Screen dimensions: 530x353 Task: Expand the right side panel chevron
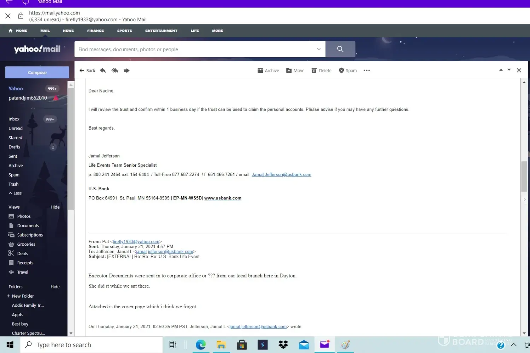(x=525, y=199)
